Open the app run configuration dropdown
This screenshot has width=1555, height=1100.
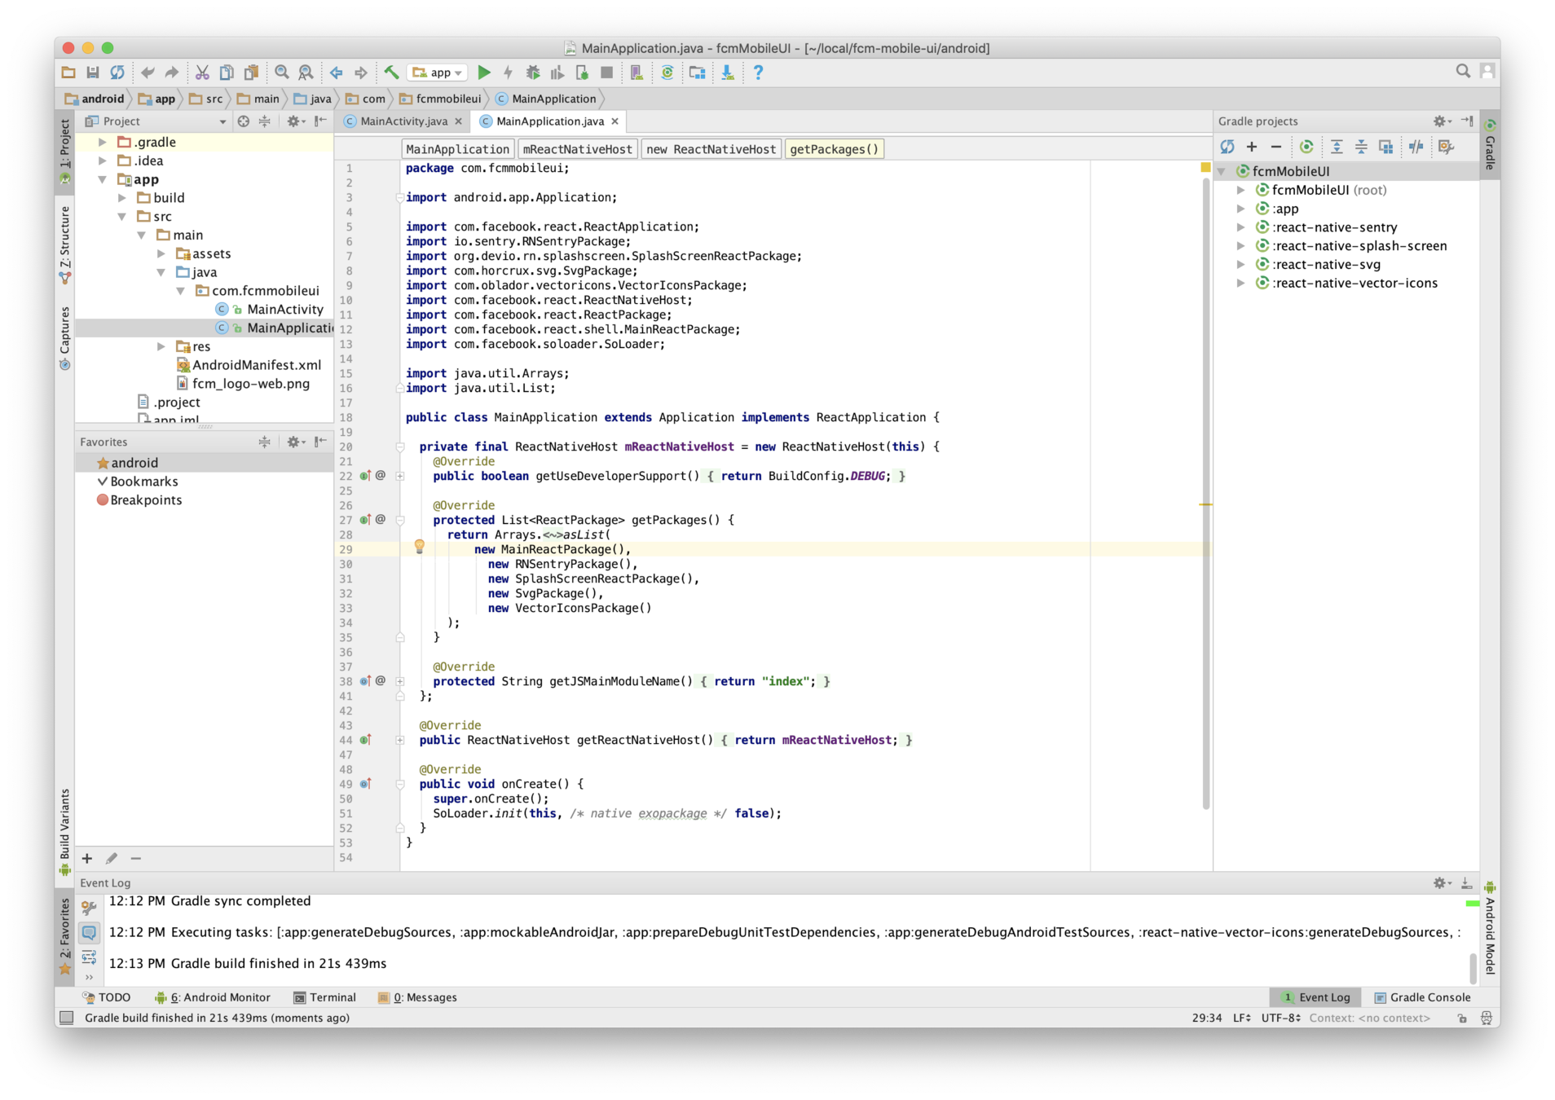click(x=439, y=73)
